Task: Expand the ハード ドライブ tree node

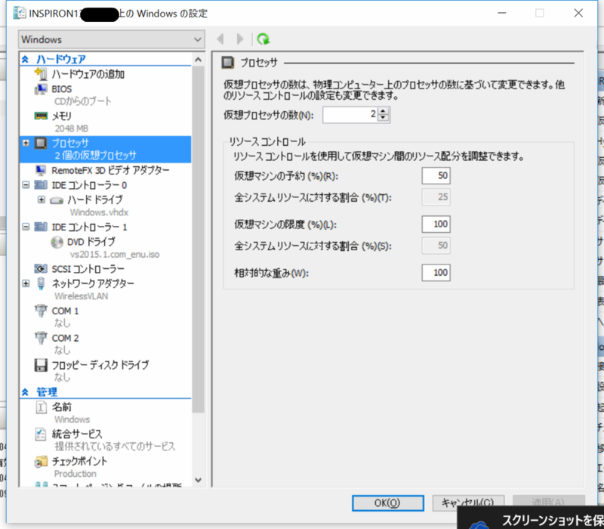Action: click(42, 200)
